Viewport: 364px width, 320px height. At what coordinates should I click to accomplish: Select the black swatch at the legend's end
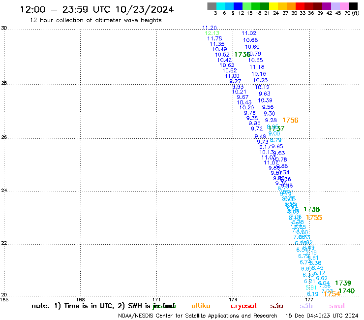353,6
